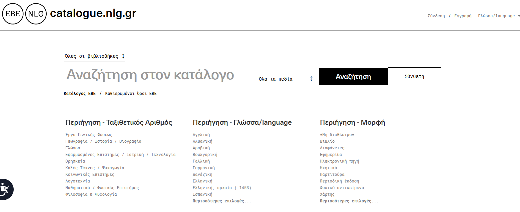Switch to Καθιερωμένοι Όροι ΕΒΕ
Viewport: 520px width, 212px height.
pyautogui.click(x=131, y=94)
